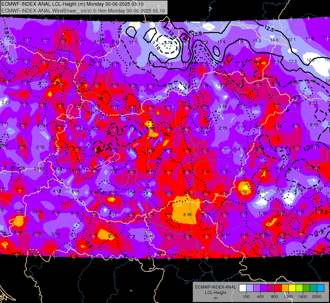The height and width of the screenshot is (303, 330).
Task: Click the grid value '4.20'
Action: click(41, 126)
